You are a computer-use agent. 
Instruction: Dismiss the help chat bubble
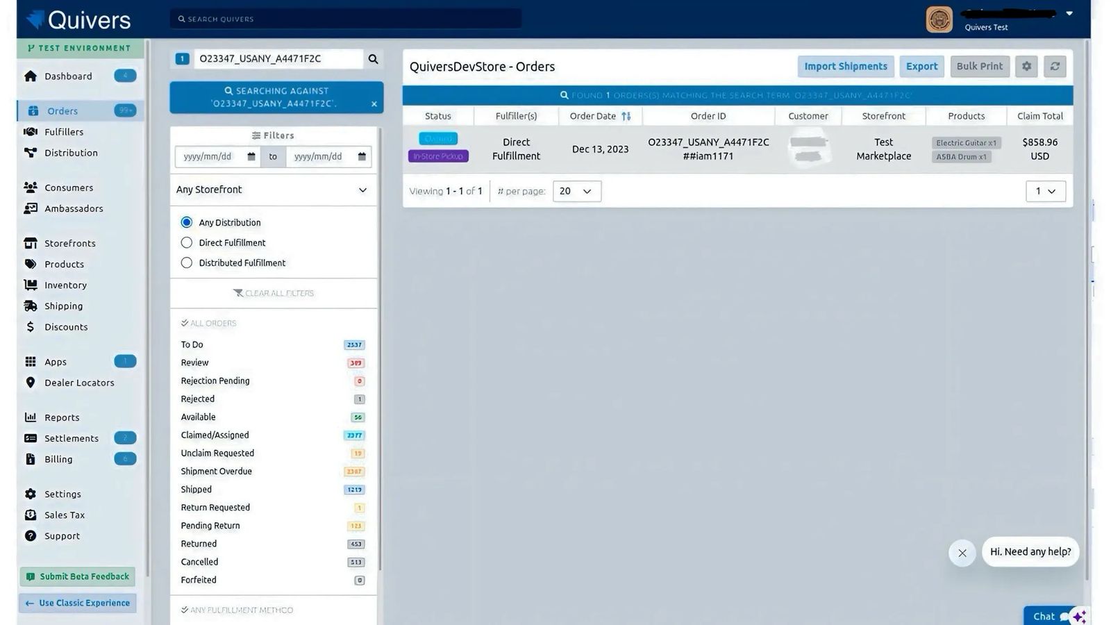[962, 553]
